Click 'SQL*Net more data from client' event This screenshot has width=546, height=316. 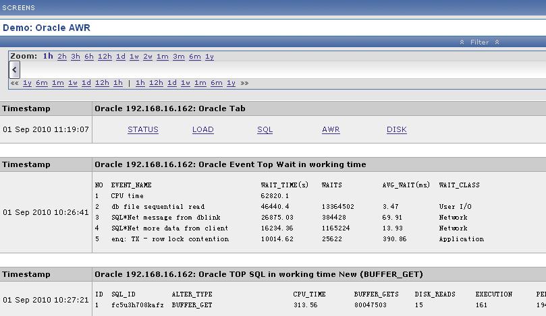(x=169, y=228)
